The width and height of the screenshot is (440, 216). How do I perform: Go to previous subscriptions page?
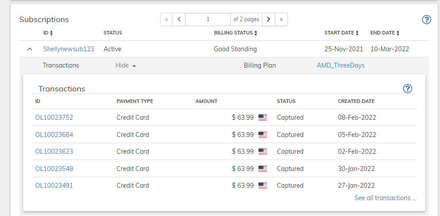pyautogui.click(x=179, y=19)
